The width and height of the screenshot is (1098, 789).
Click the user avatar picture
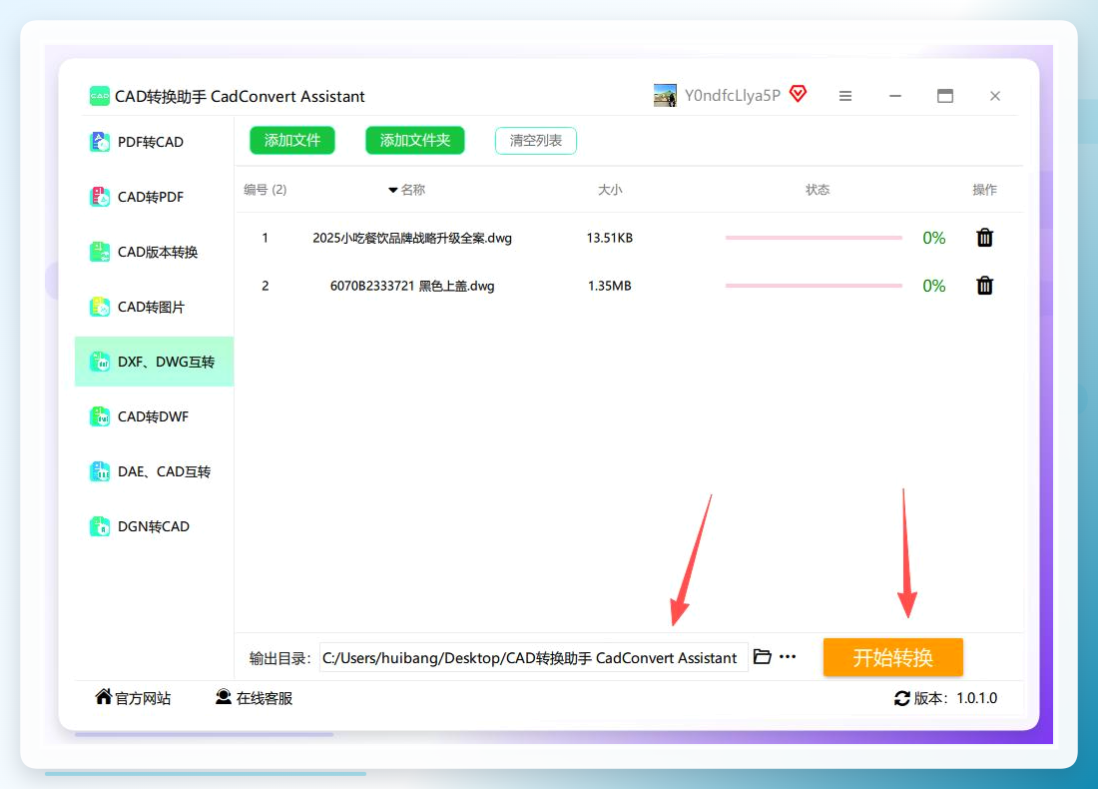click(665, 95)
